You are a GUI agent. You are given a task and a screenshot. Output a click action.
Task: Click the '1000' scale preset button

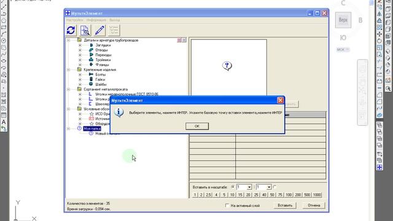(317, 195)
